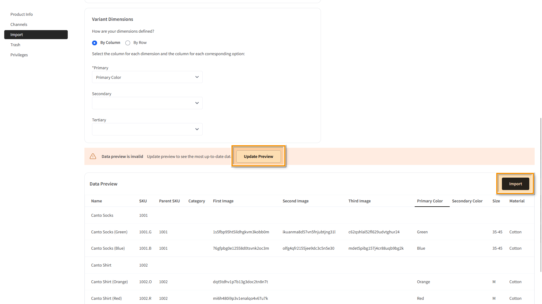The width and height of the screenshot is (542, 304).
Task: Click the Material column header
Action: coord(517,201)
